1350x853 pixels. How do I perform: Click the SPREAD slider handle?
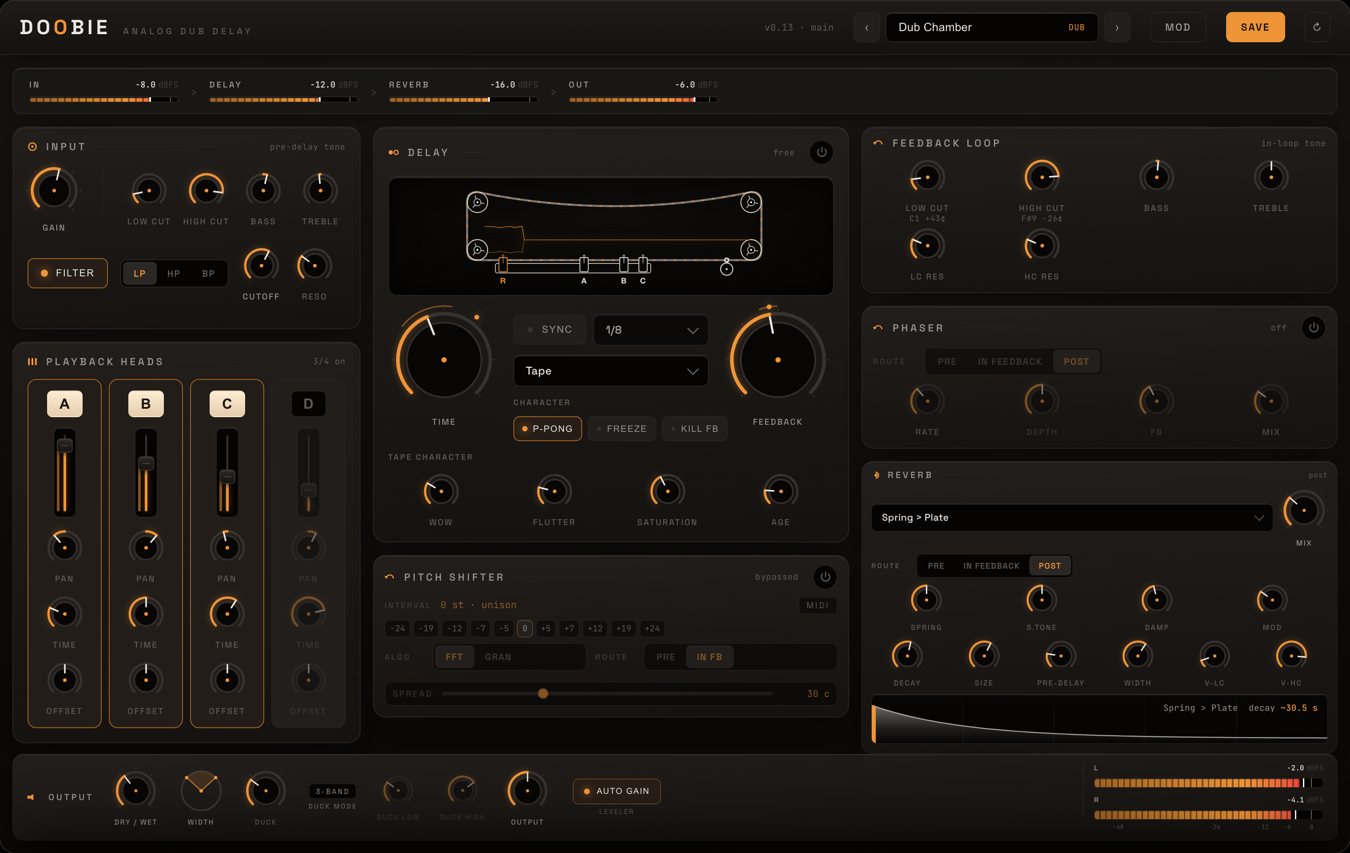[x=543, y=694]
